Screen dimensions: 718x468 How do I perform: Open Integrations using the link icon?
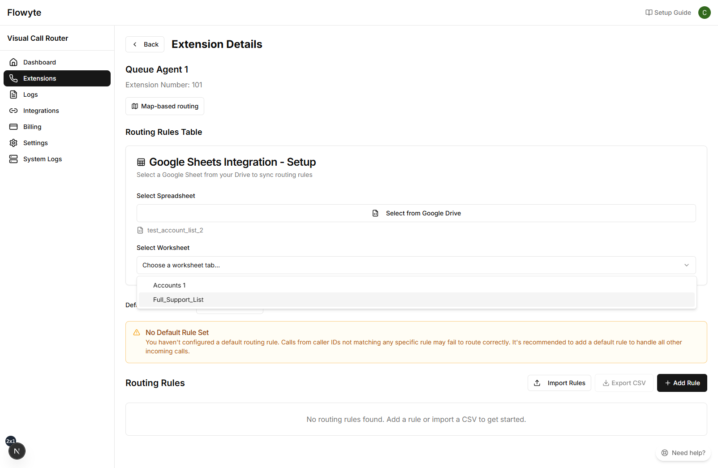[13, 111]
